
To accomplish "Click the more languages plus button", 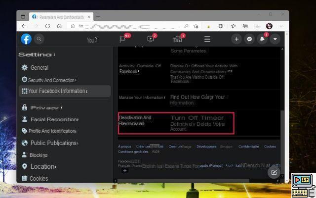I will tap(125, 171).
